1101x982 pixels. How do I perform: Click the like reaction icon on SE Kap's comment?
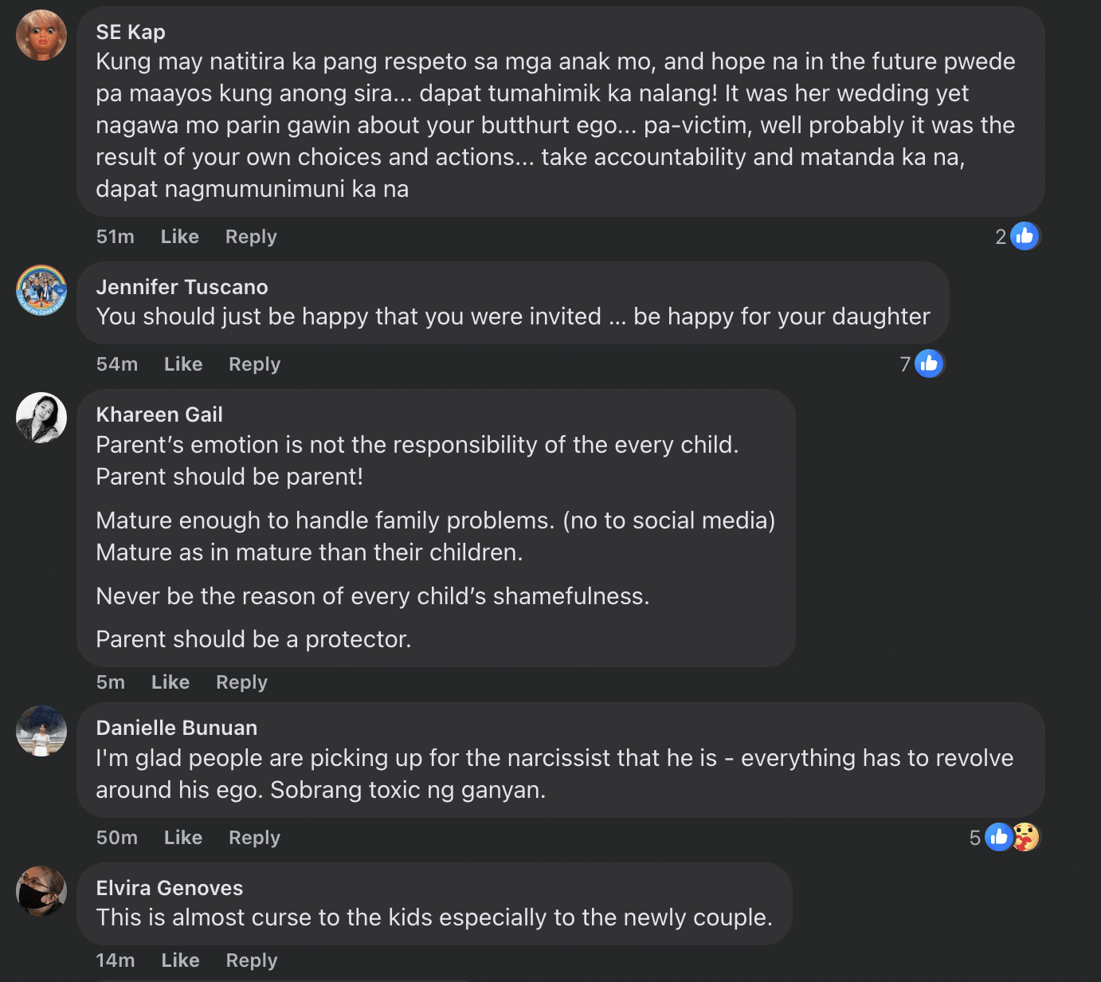coord(1025,236)
